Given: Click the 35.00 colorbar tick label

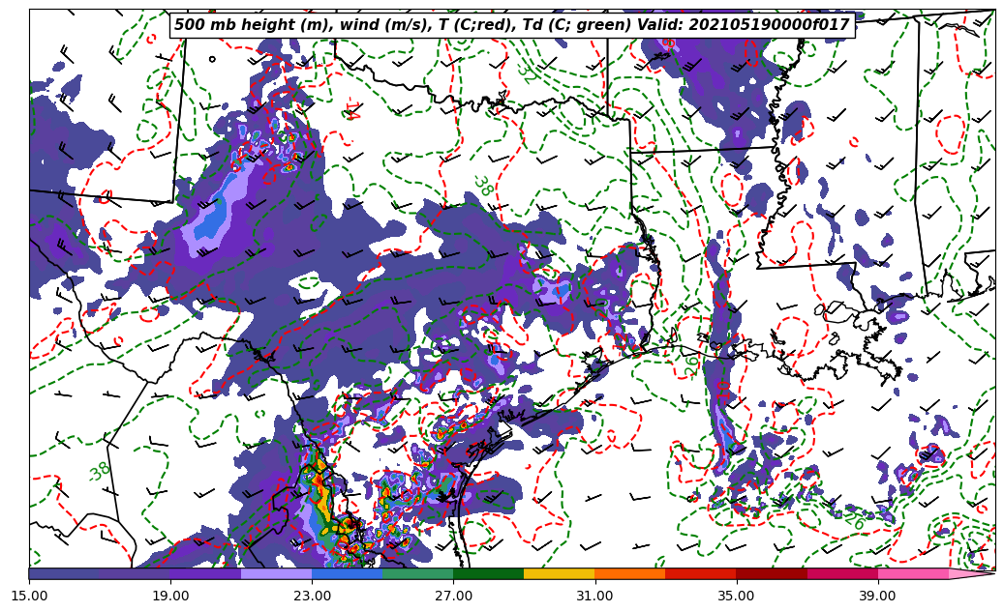Looking at the screenshot, I should tap(737, 596).
